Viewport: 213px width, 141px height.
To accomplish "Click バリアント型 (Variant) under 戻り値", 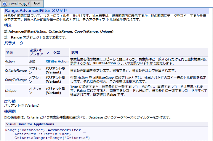I will pos(22,105).
